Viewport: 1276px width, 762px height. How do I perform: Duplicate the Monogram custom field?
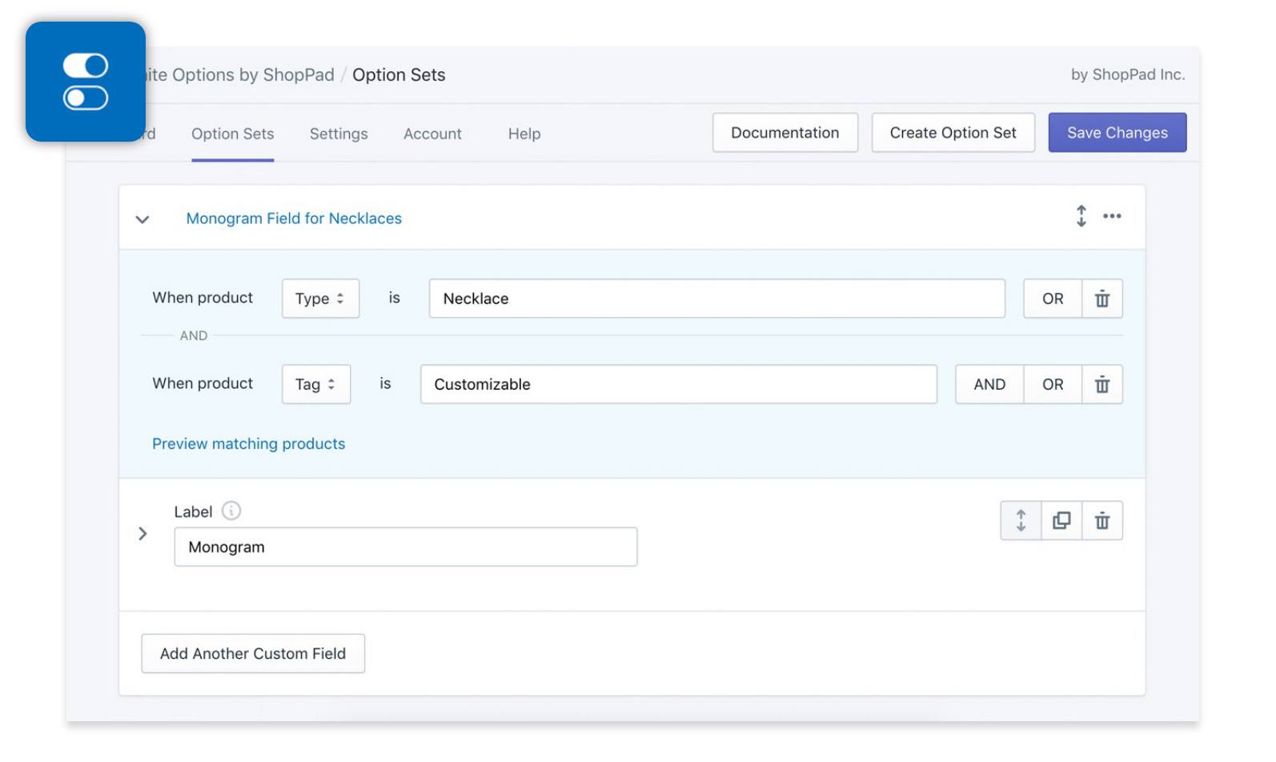pos(1061,520)
